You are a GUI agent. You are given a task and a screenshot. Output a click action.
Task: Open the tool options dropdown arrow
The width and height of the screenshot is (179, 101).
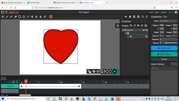126,17
